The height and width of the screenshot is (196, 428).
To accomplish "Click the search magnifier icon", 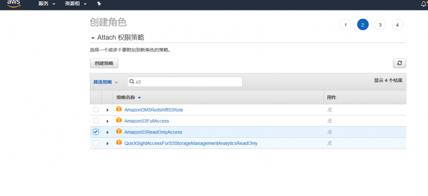I will [132, 82].
